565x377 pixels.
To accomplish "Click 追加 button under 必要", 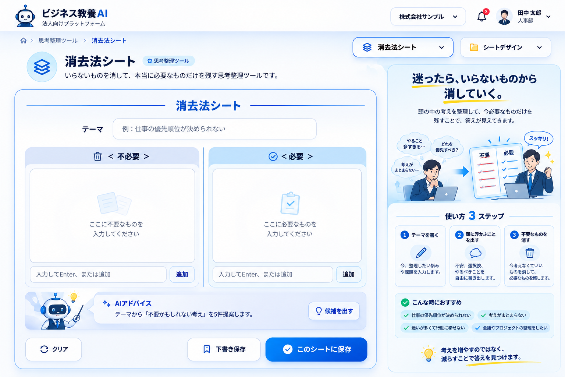I will point(349,274).
